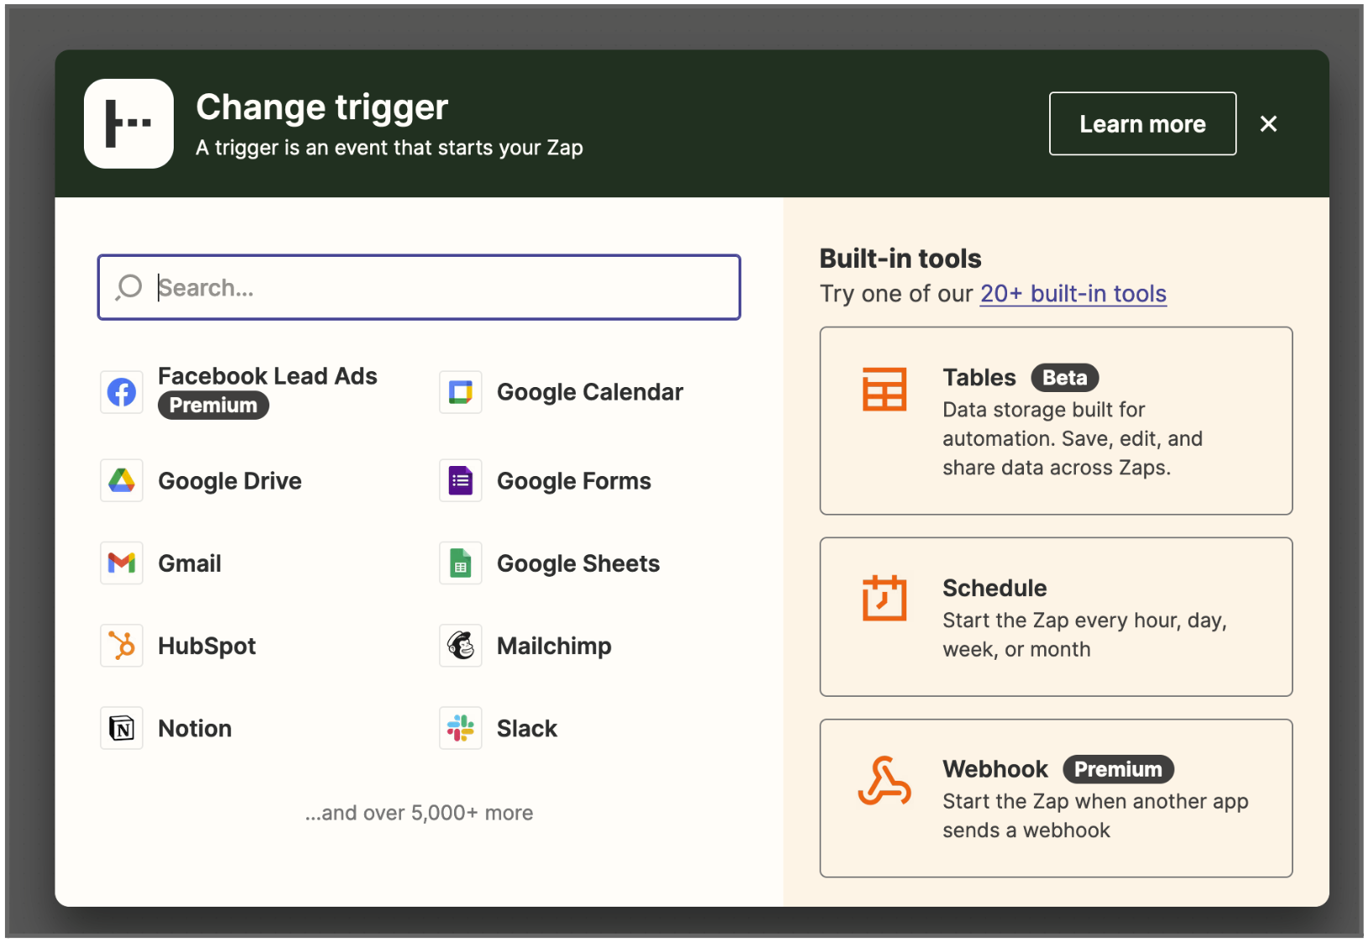The image size is (1368, 942).
Task: Click the Premium badge under Facebook Lead Ads
Action: [x=213, y=406]
